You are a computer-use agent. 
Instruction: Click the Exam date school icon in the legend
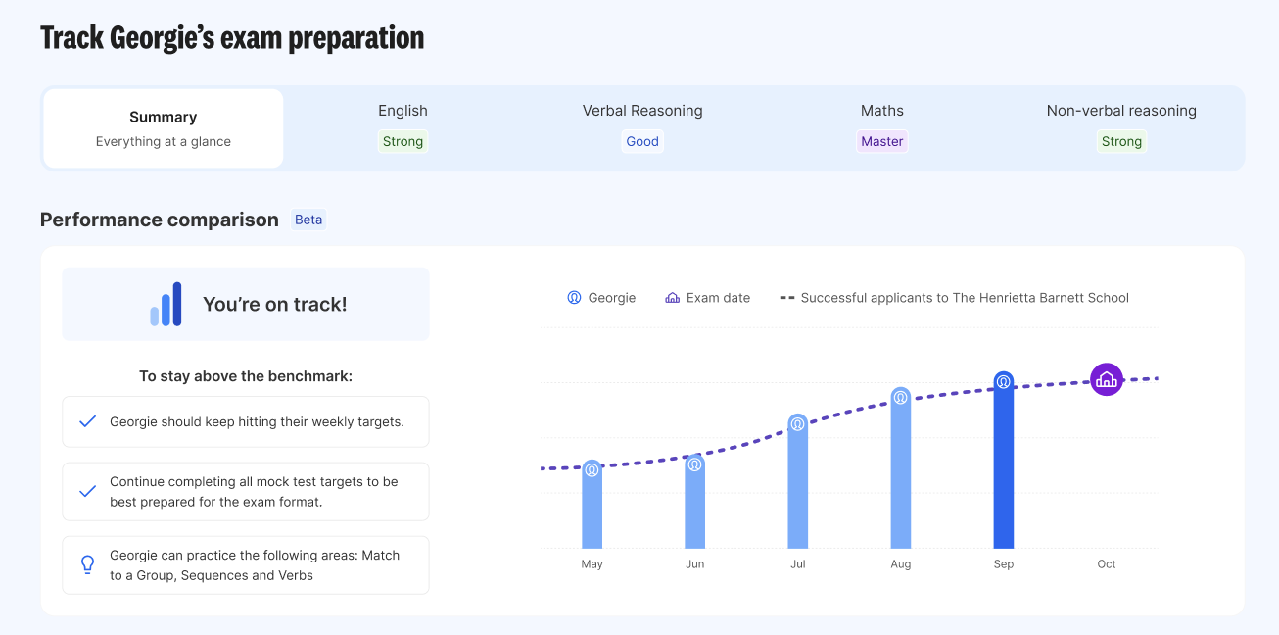pyautogui.click(x=671, y=297)
